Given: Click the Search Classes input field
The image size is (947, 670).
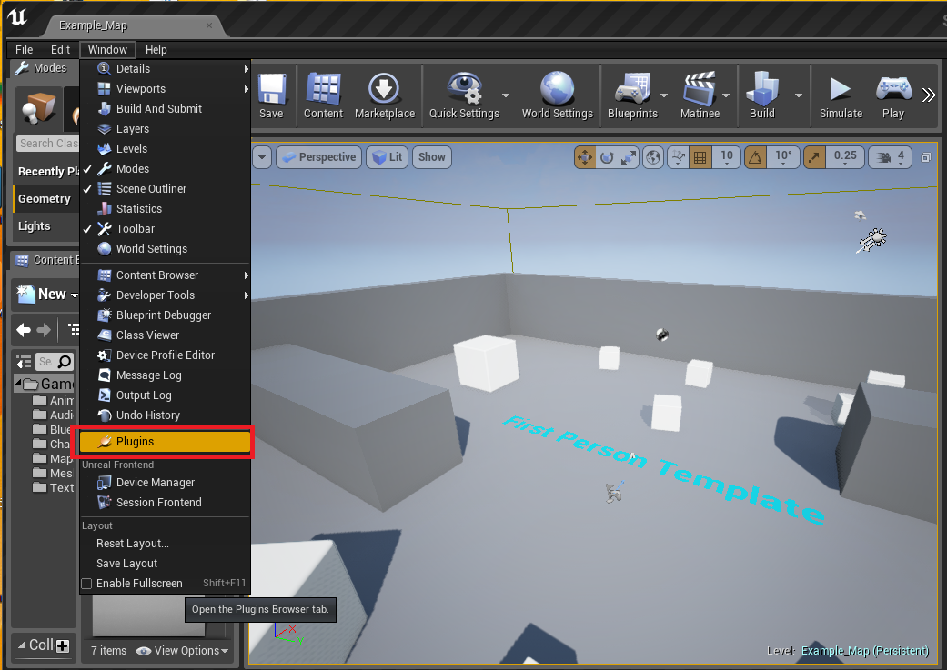Looking at the screenshot, I should (x=47, y=144).
